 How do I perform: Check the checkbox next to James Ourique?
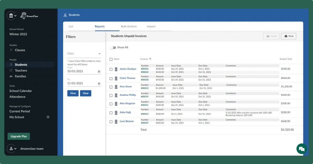(x=111, y=69)
